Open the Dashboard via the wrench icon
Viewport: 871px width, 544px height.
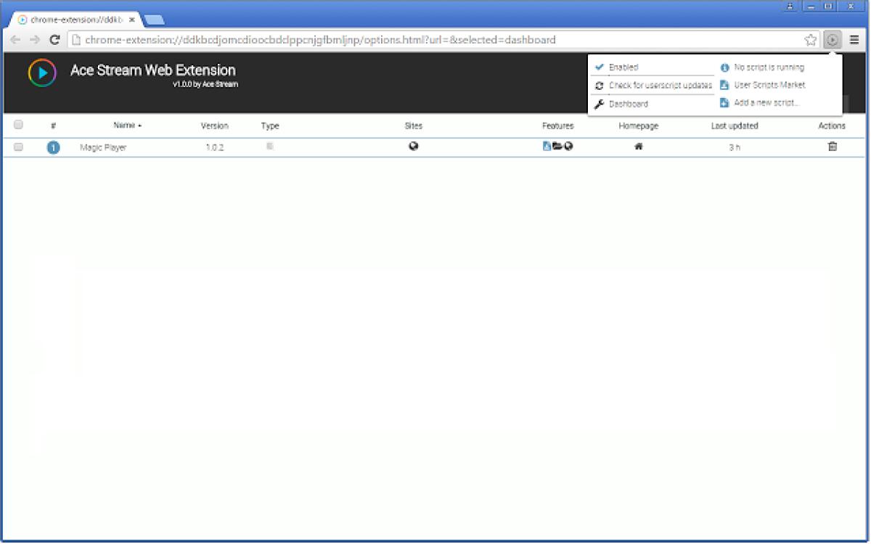tap(600, 104)
